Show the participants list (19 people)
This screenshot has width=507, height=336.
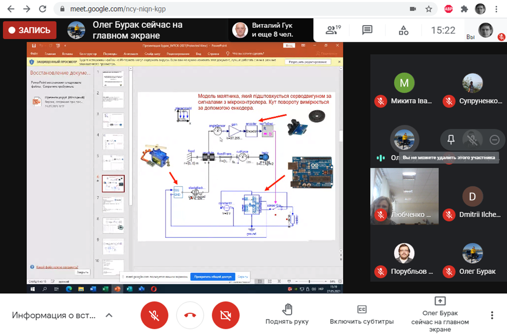tap(333, 30)
